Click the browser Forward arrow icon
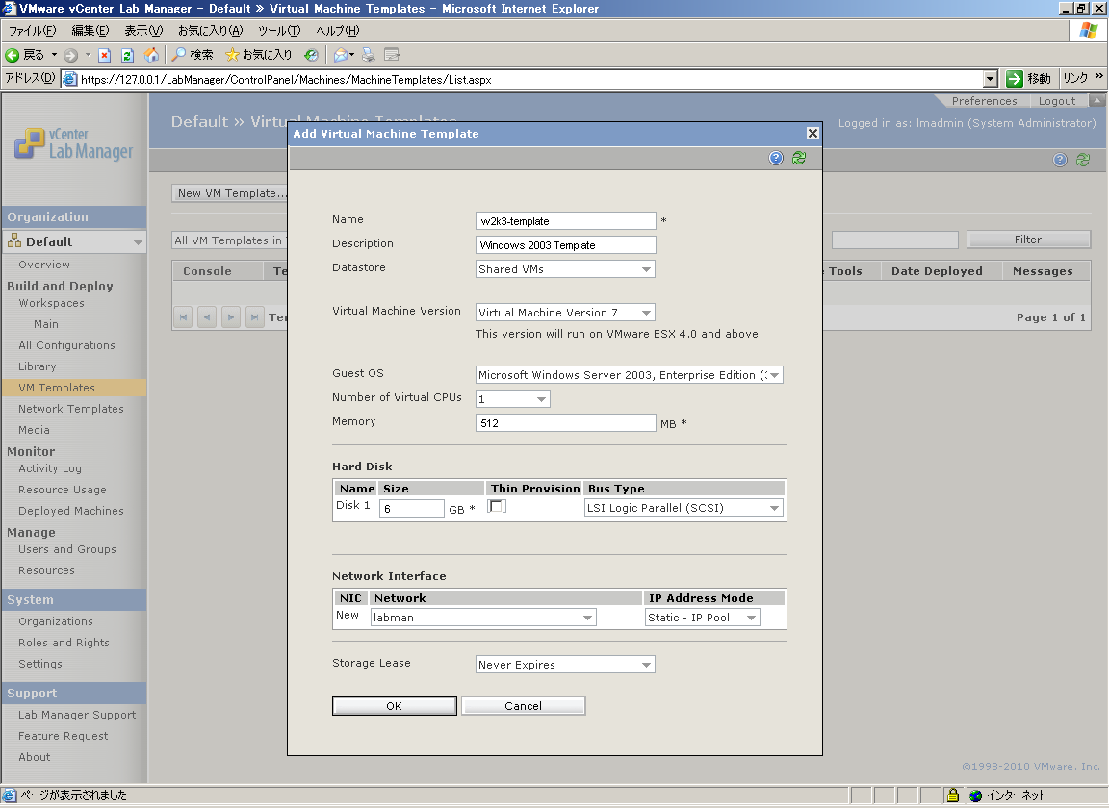The width and height of the screenshot is (1109, 808). (x=70, y=55)
